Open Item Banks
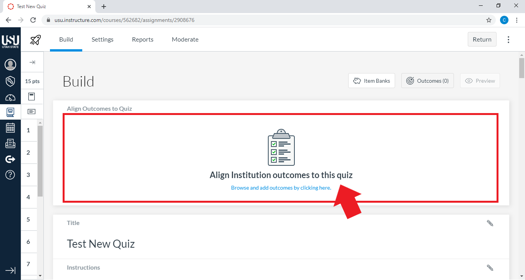The height and width of the screenshot is (280, 525). pos(371,80)
